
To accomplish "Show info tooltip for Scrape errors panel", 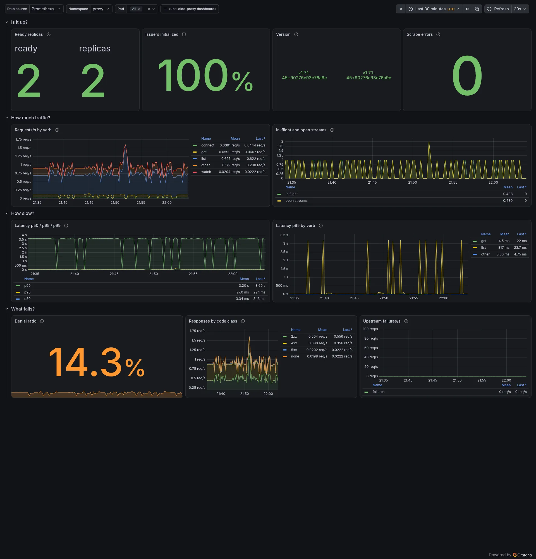I will (438, 34).
